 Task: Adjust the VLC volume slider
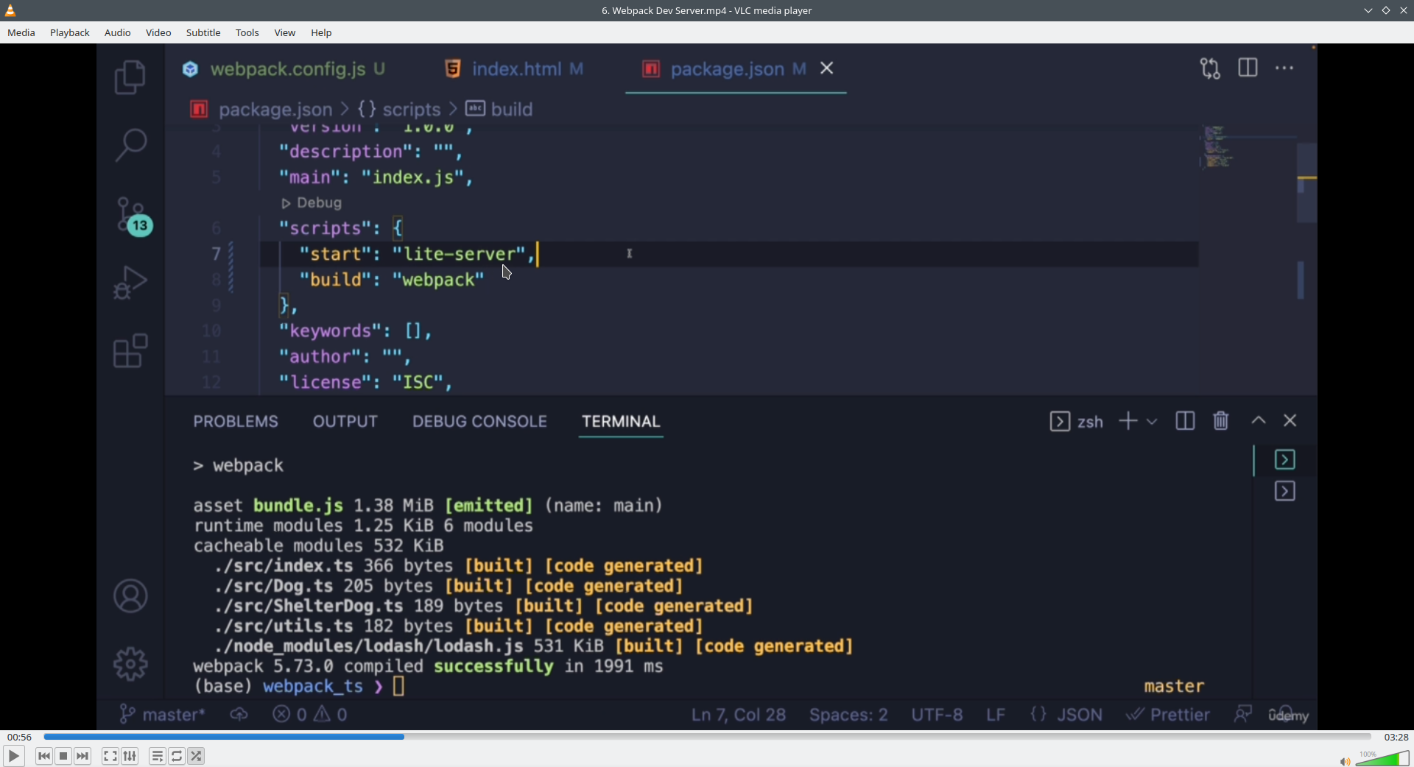click(1382, 759)
